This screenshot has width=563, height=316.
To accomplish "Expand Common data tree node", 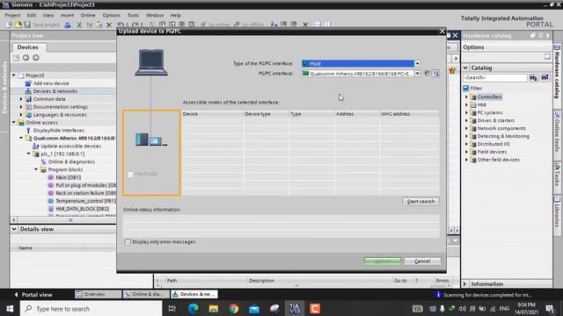I will 21,99.
